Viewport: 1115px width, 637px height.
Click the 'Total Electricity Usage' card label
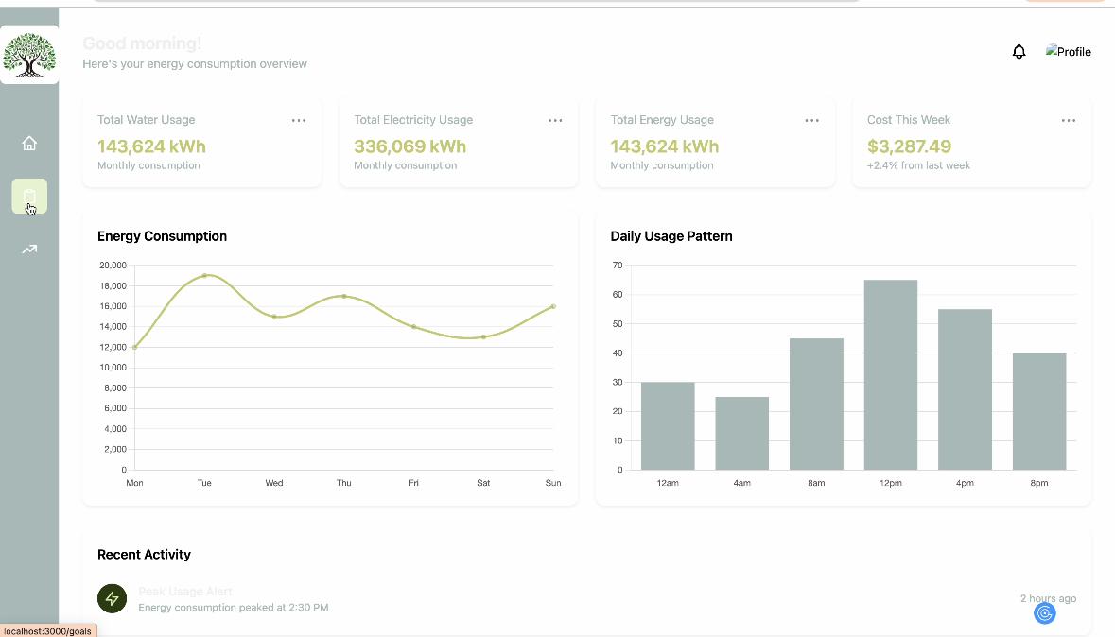(413, 120)
